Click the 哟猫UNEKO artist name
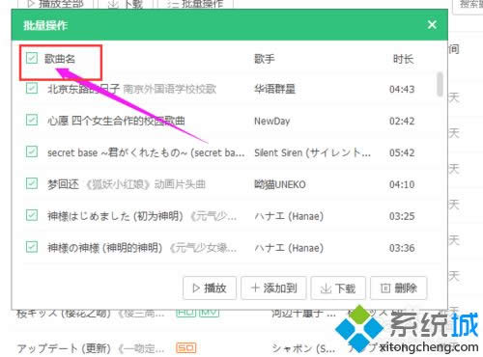 (x=280, y=184)
